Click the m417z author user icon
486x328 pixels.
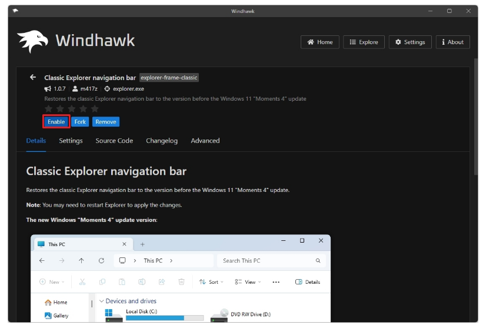click(x=75, y=89)
